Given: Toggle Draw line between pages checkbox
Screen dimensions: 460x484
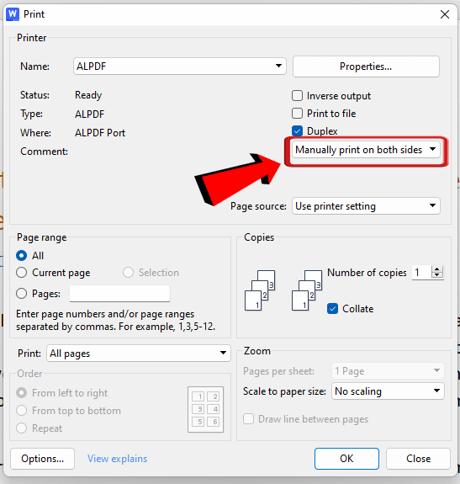Looking at the screenshot, I should click(x=248, y=419).
